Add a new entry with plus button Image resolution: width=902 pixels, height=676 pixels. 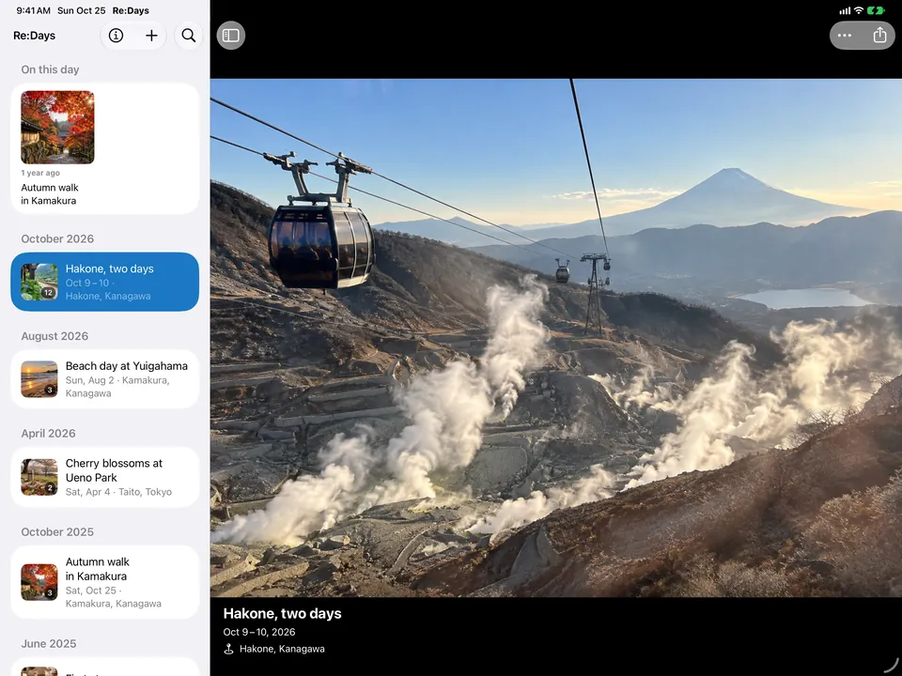[151, 36]
